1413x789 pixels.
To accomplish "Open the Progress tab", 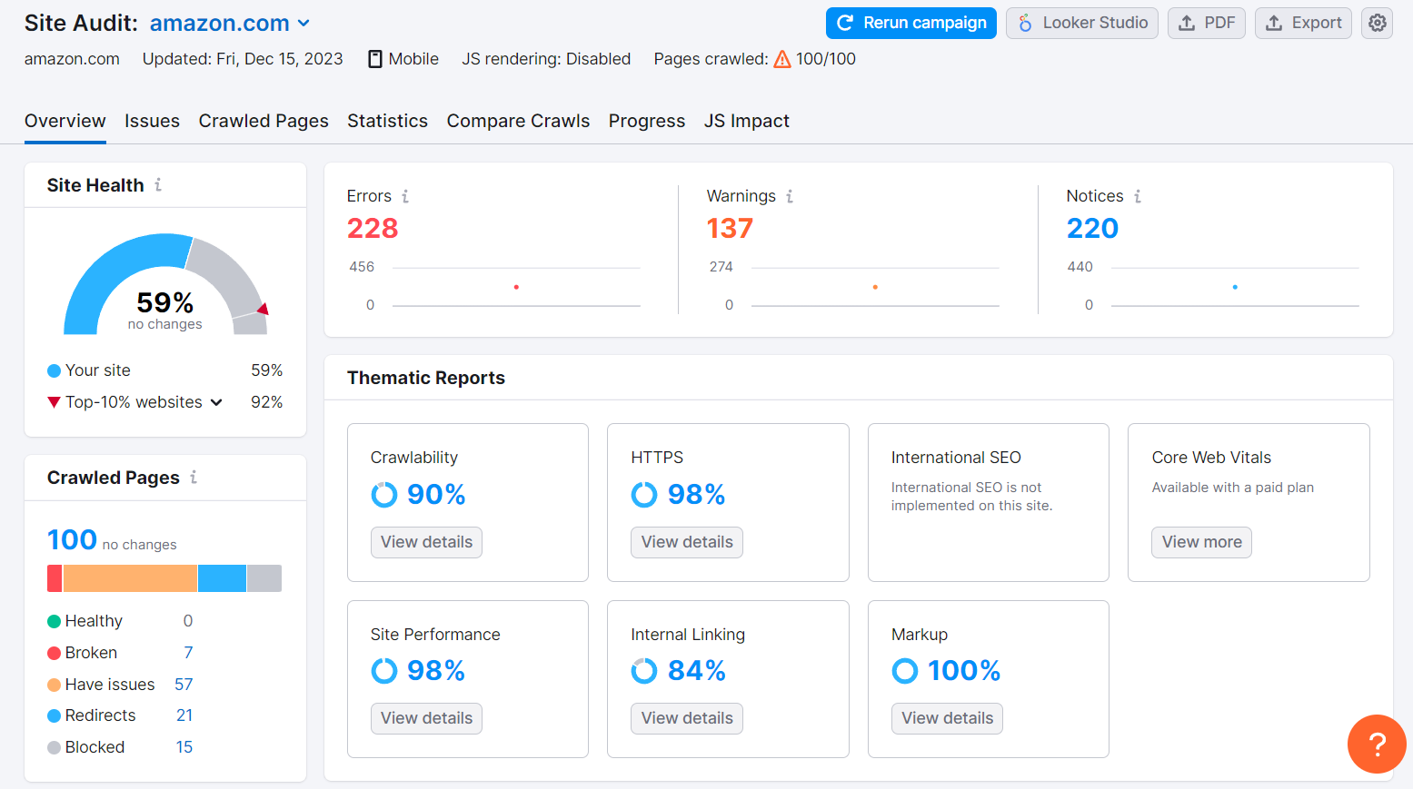I will pyautogui.click(x=647, y=121).
